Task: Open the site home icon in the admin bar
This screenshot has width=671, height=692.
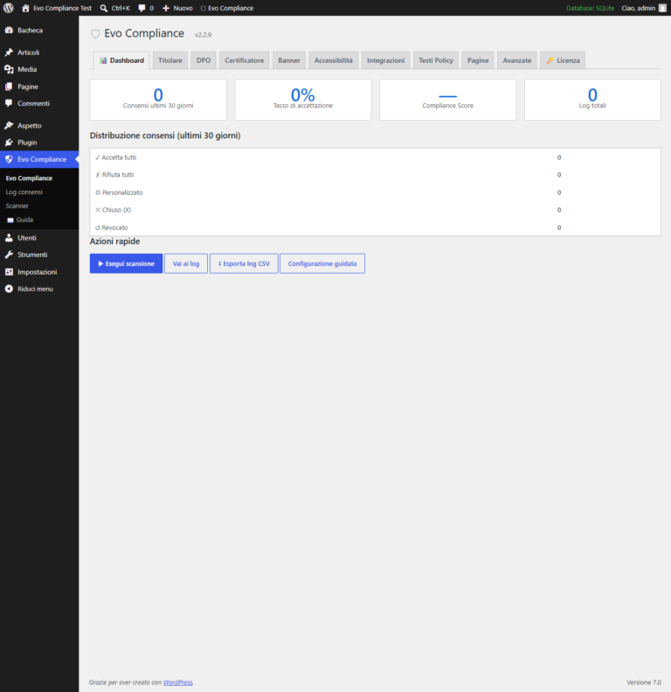Action: pos(25,8)
